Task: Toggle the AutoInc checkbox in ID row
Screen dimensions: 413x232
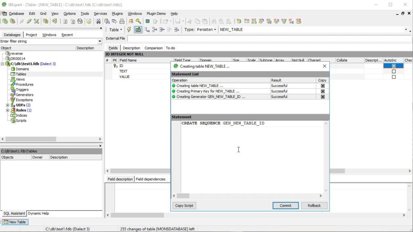Action: [394, 66]
